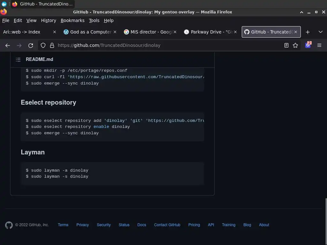
Task: Click 'sudo eselect repository enable dinolay' line
Action: [x=78, y=127]
